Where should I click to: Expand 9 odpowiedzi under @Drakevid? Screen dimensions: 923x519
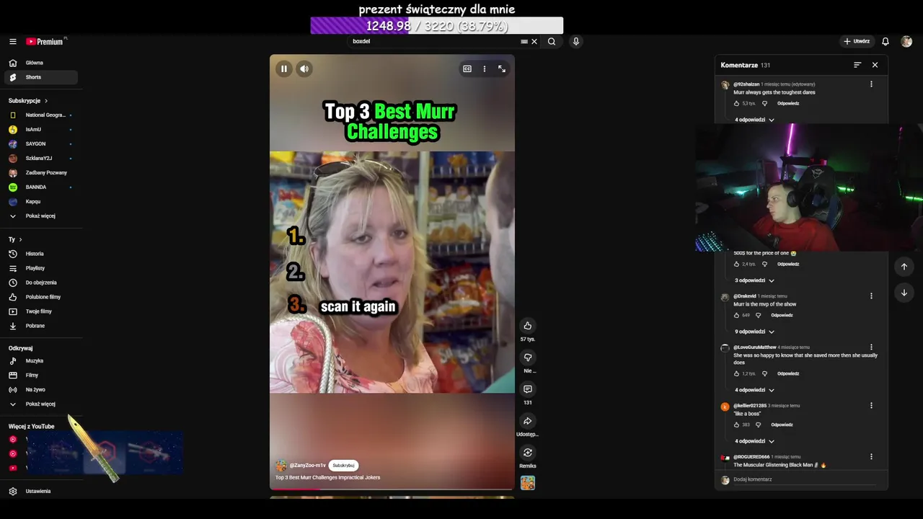click(x=754, y=332)
